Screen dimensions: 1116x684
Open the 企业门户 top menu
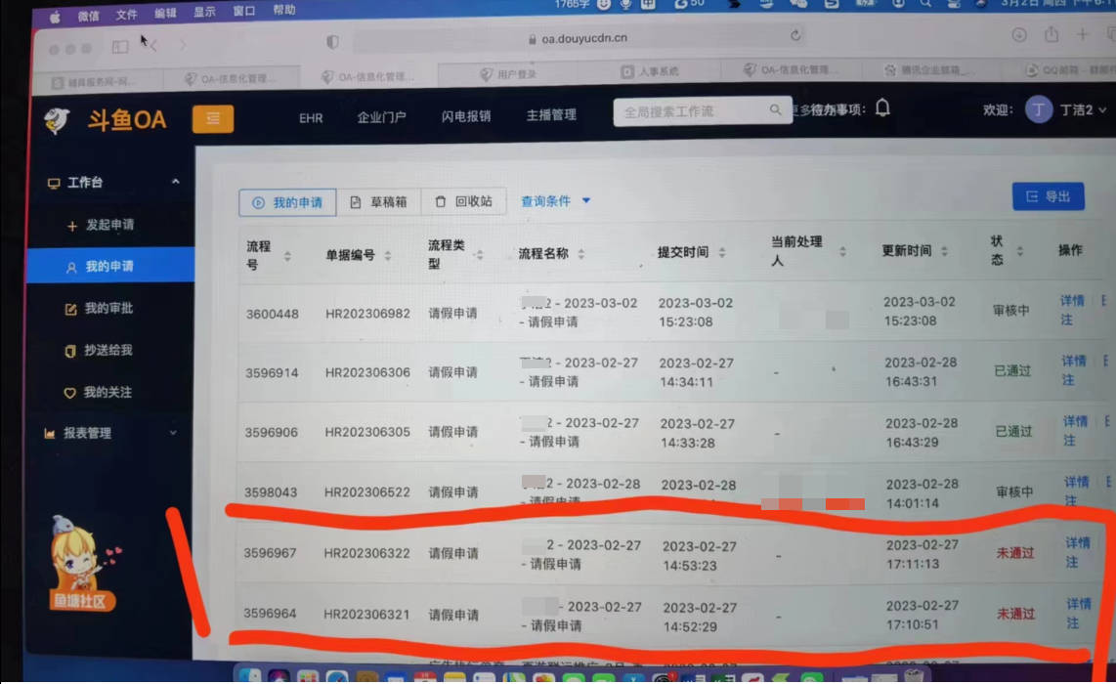(x=381, y=117)
